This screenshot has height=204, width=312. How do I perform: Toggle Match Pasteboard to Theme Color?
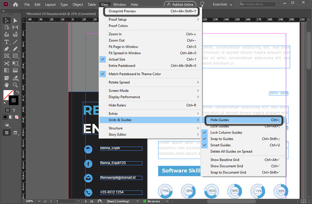150,74
